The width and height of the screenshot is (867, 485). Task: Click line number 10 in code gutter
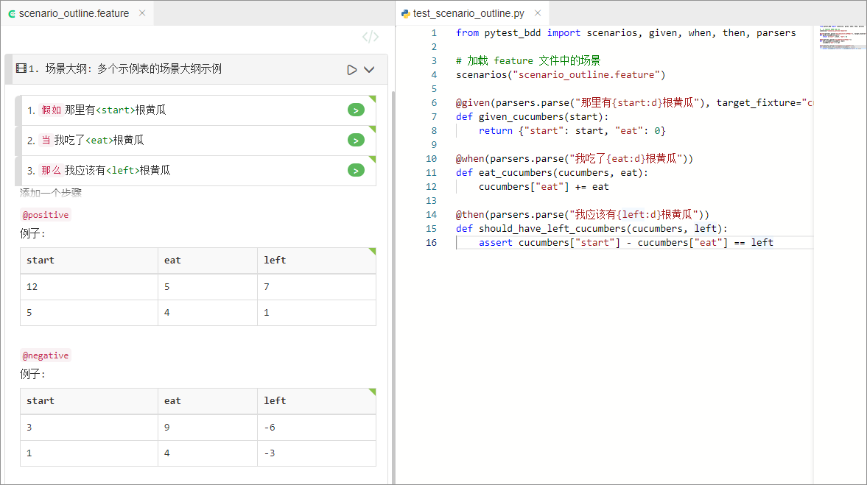(432, 158)
